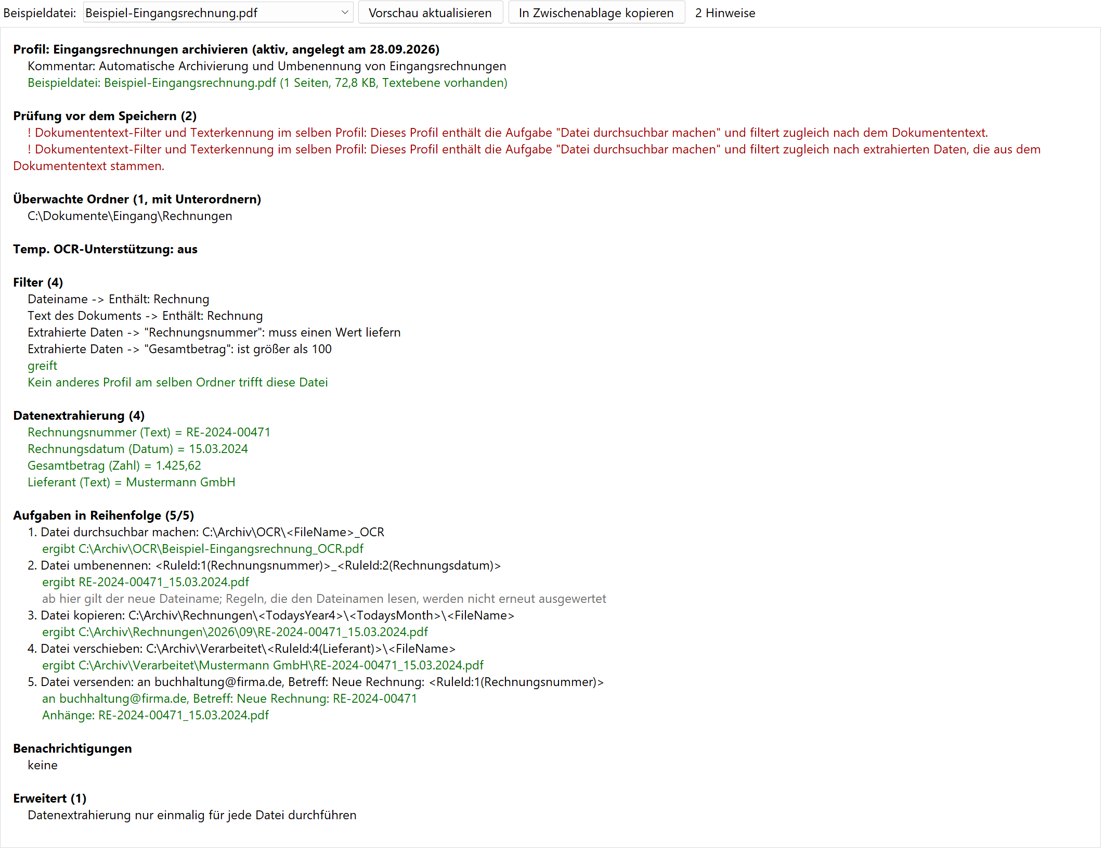Click 'Datenextrahierung (4)' heading

(x=79, y=416)
